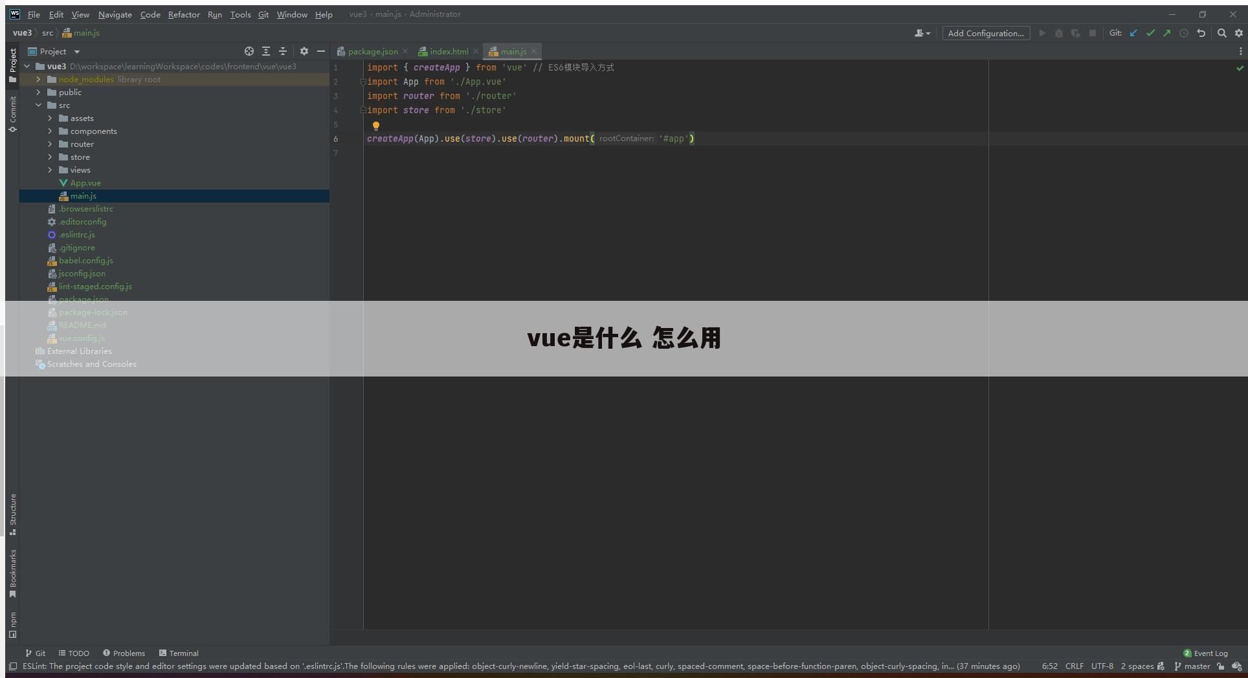This screenshot has height=678, width=1248.
Task: Click the Git update project arrow icon
Action: 1133,33
